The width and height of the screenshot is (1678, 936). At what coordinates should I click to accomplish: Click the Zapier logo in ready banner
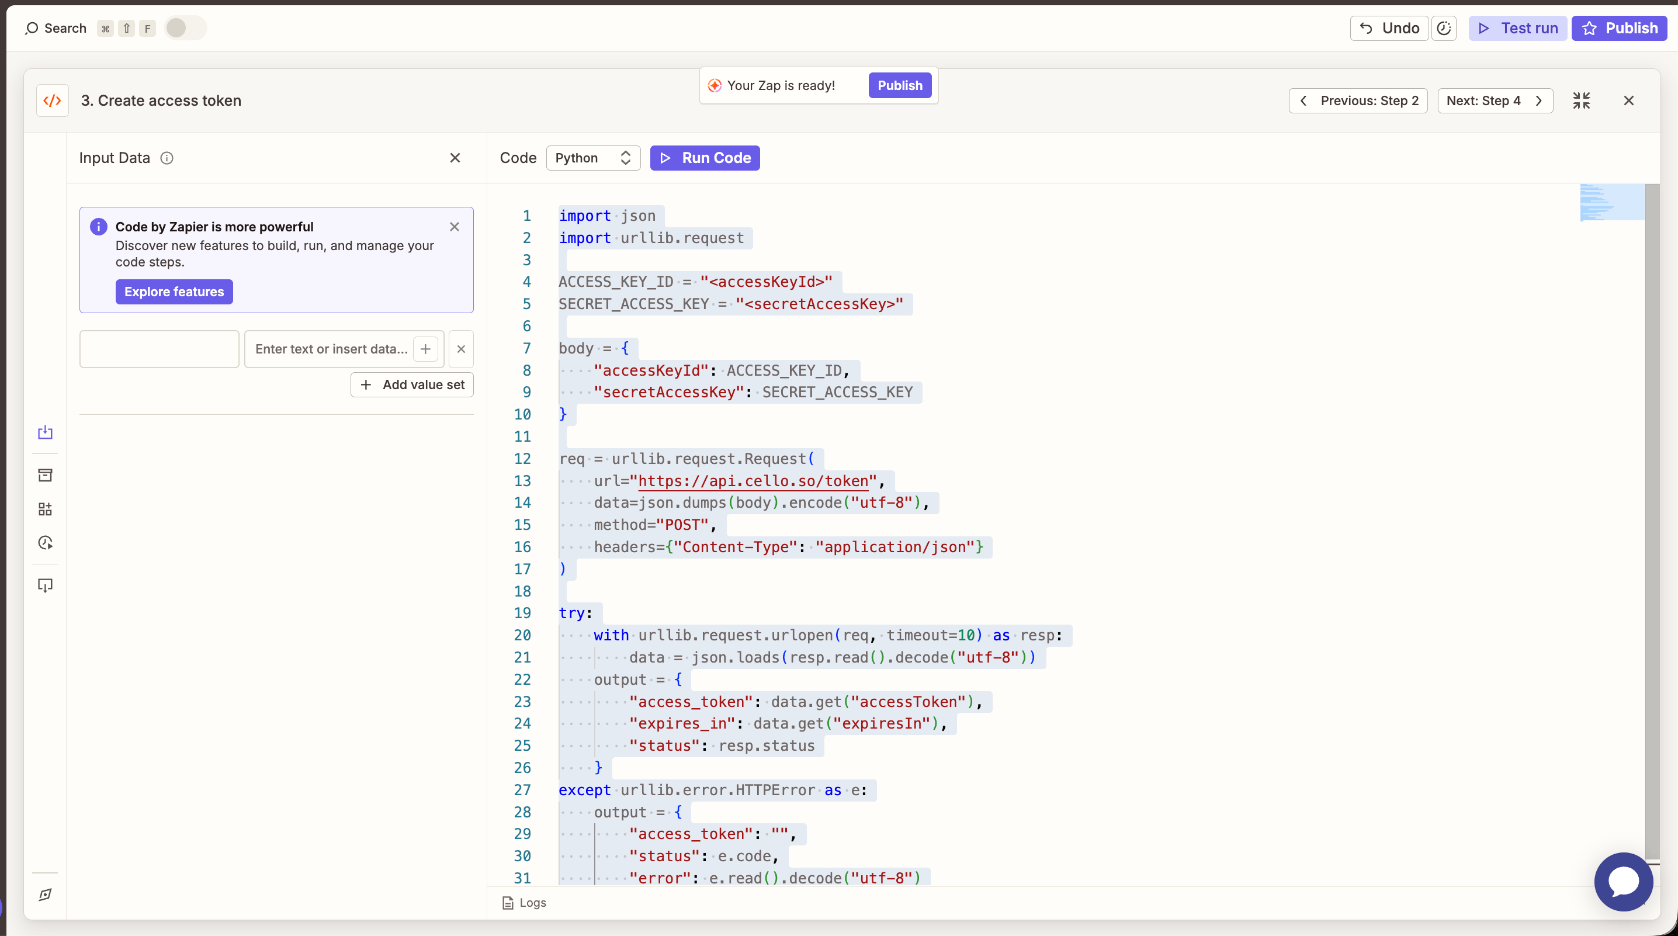pyautogui.click(x=715, y=85)
